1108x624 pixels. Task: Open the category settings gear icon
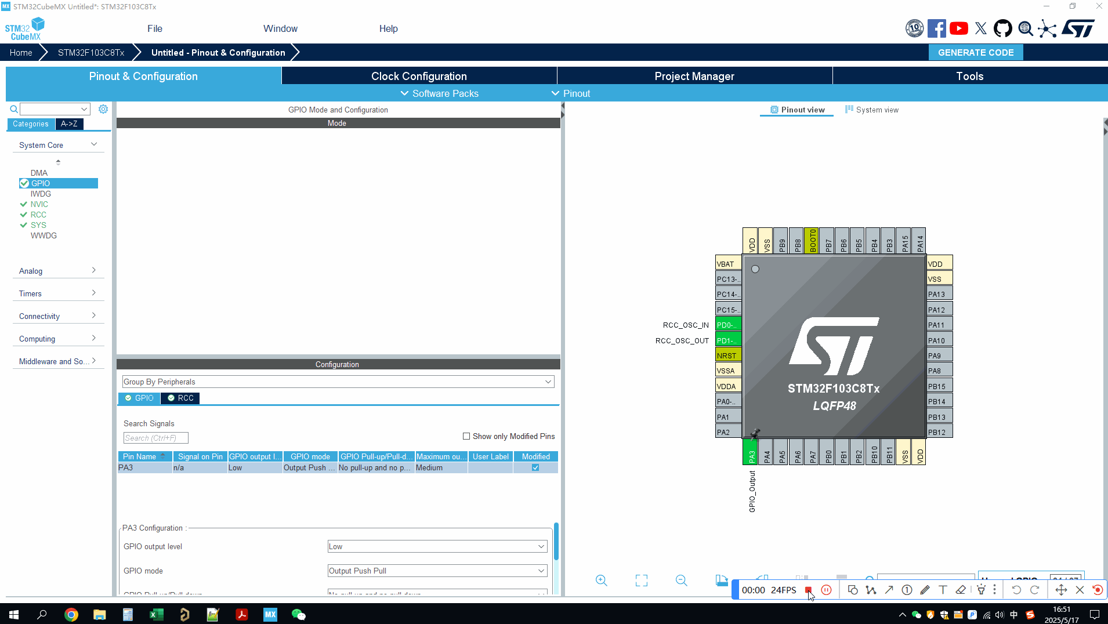coord(103,109)
